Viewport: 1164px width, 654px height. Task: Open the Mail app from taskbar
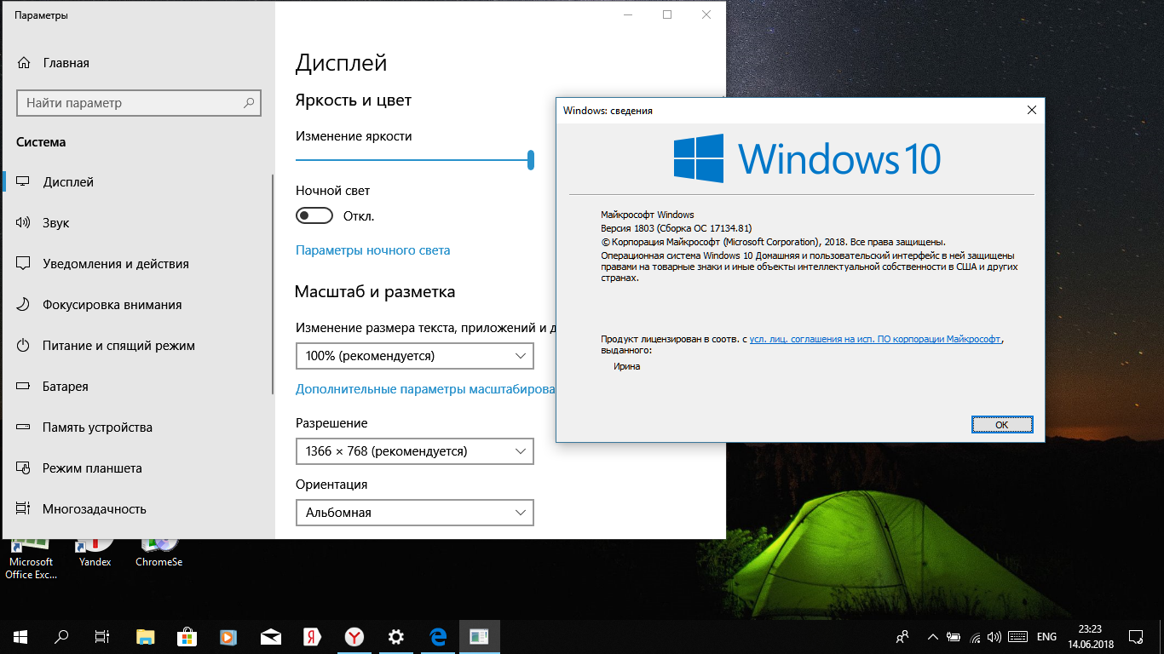coord(270,636)
